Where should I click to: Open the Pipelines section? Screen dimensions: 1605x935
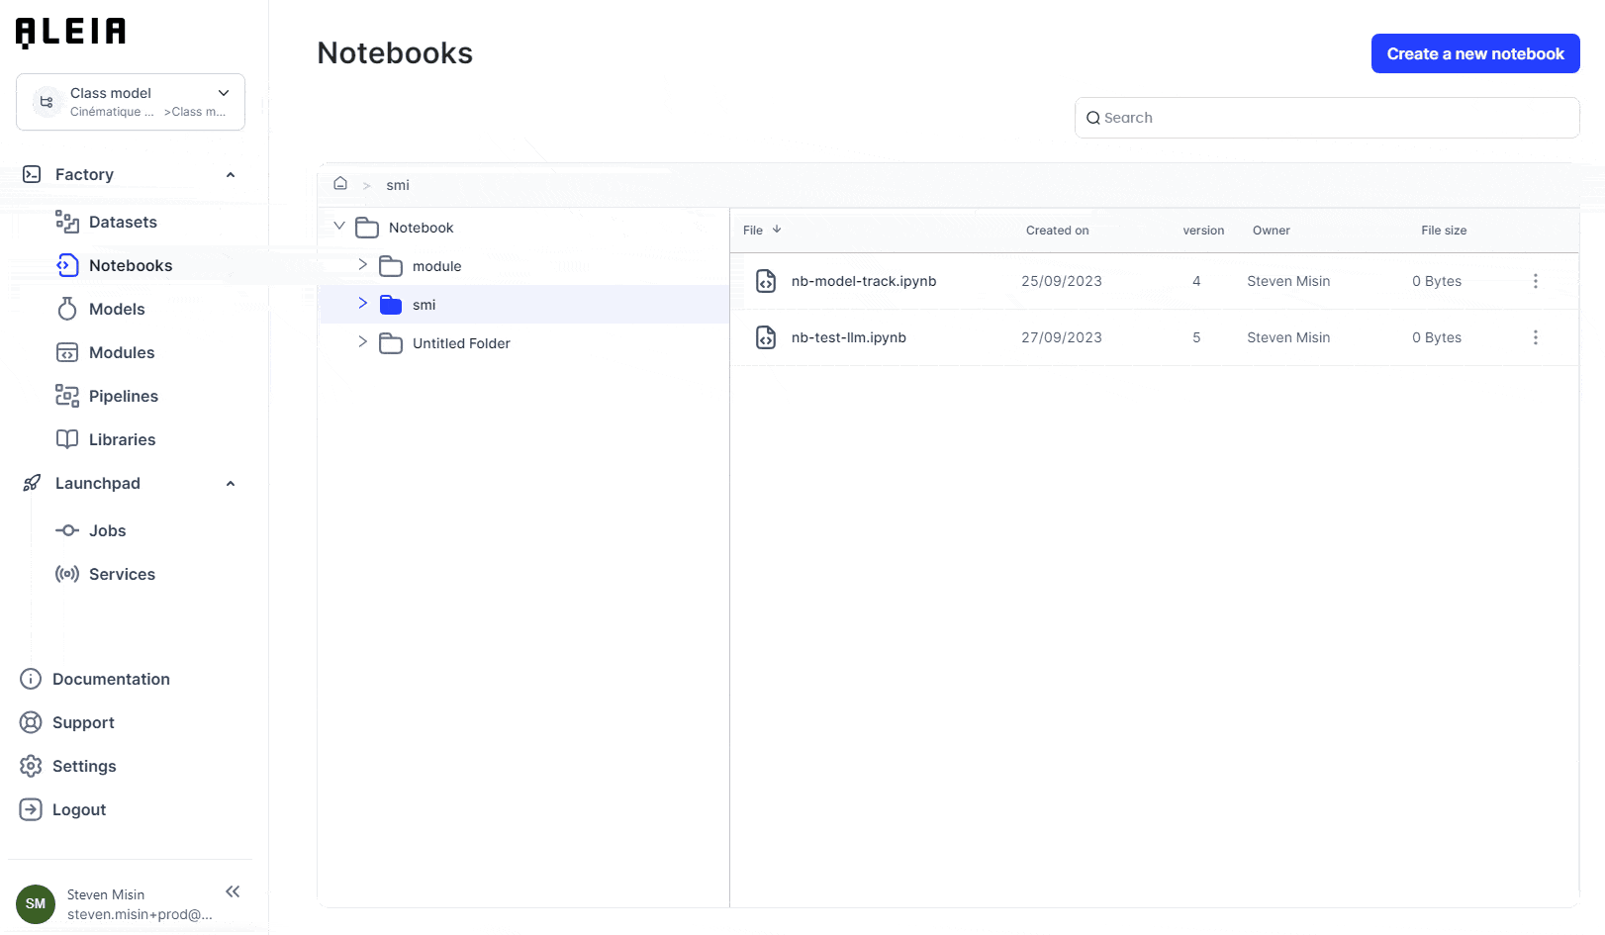66,396
